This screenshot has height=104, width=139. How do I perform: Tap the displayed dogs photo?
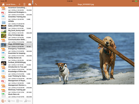[x=86, y=59]
